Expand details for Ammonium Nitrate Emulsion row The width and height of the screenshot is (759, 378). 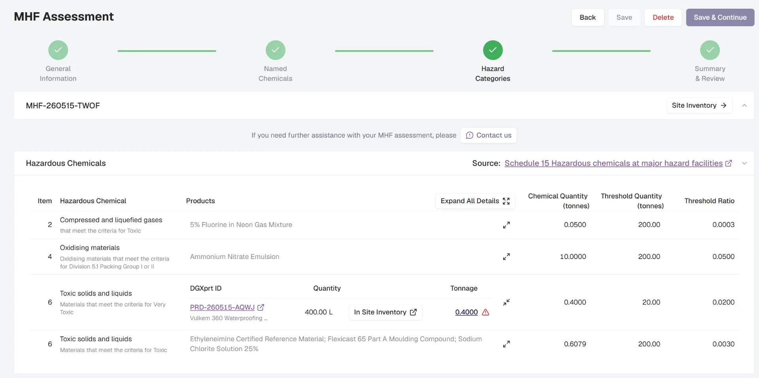(x=506, y=257)
